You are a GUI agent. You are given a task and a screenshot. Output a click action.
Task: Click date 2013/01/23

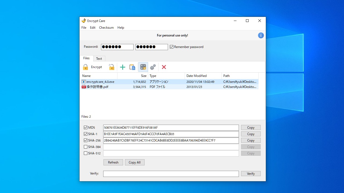click(x=194, y=87)
